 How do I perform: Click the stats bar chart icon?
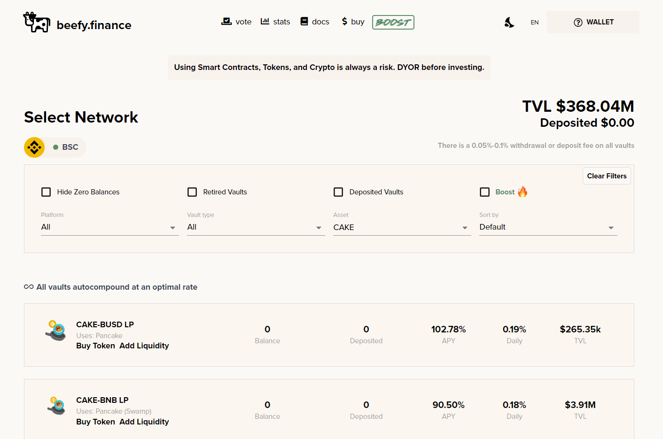(265, 21)
